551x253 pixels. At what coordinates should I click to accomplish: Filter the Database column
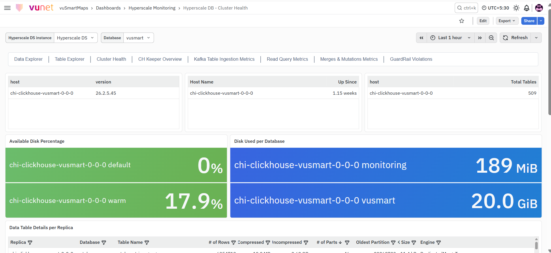tap(104, 242)
